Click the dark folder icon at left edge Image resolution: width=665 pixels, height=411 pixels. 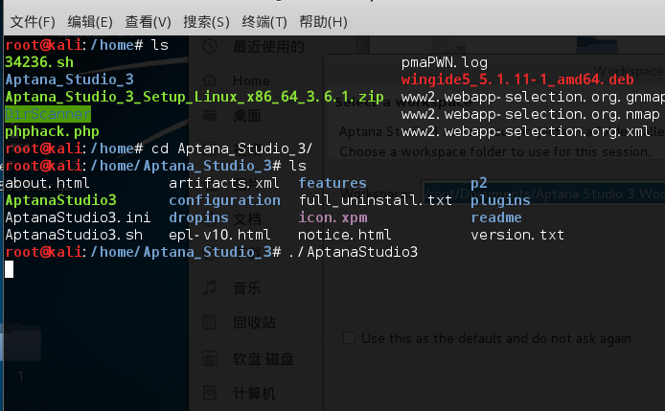(22, 343)
